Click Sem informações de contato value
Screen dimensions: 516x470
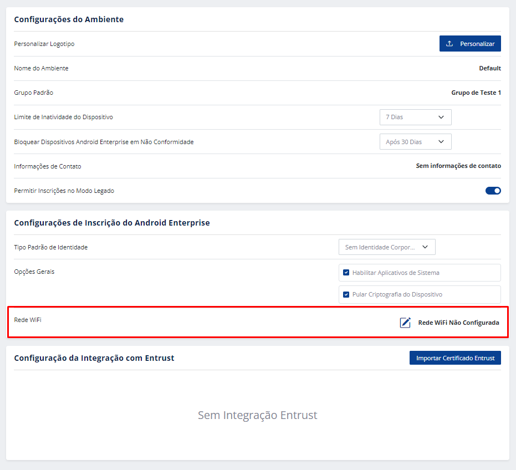click(458, 166)
